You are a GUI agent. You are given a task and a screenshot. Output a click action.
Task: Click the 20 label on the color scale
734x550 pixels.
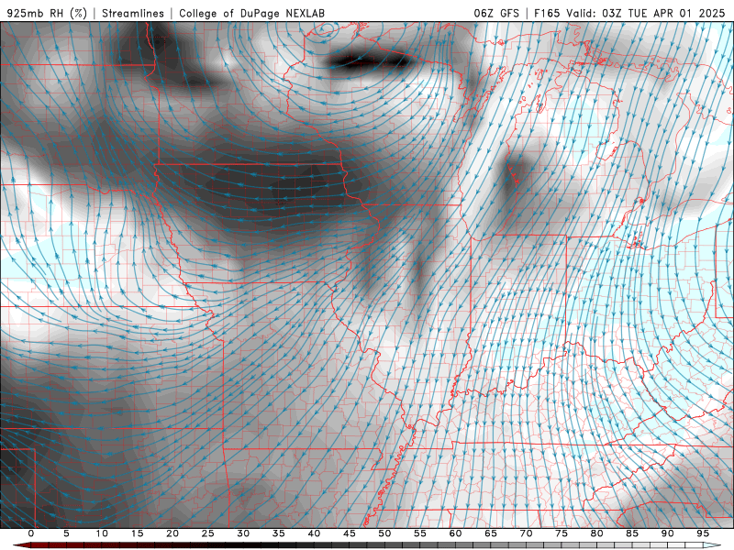click(x=172, y=533)
